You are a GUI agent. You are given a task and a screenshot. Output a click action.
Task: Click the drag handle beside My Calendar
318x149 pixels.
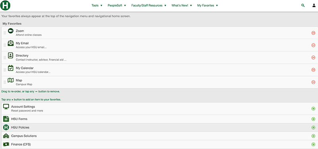5,70
